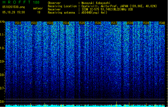Click the 1.1 kHz axis tick label
168x107 pixels.
[x=2, y=35]
